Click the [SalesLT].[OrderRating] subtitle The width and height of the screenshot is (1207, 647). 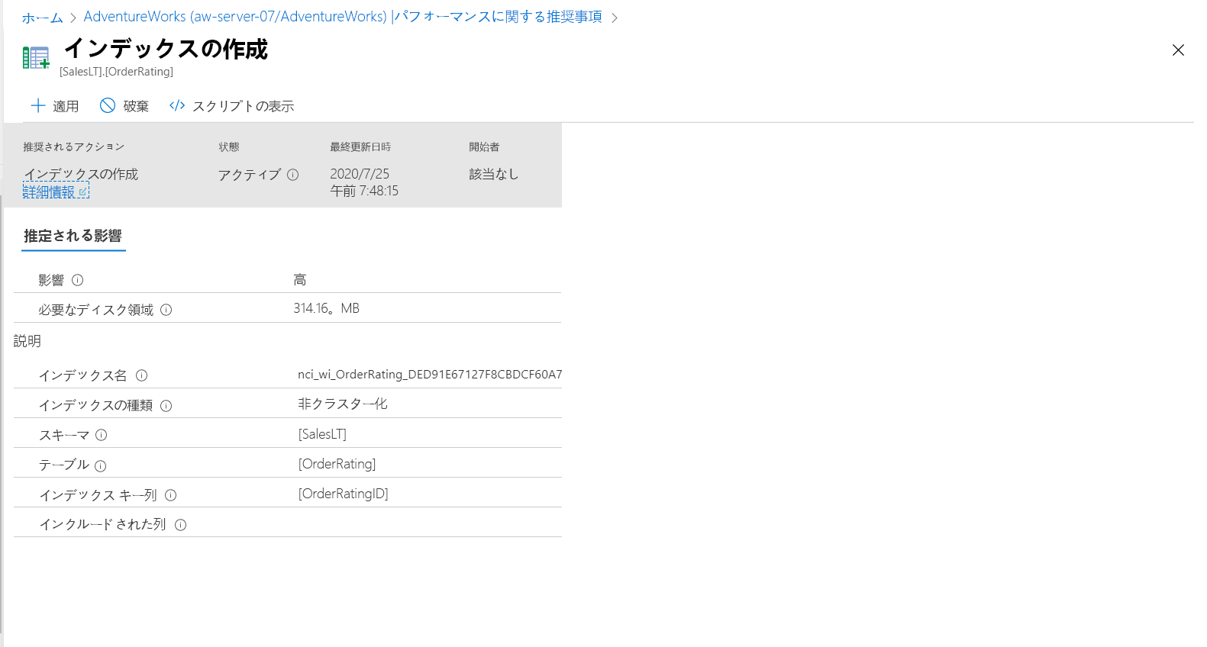[x=117, y=72]
